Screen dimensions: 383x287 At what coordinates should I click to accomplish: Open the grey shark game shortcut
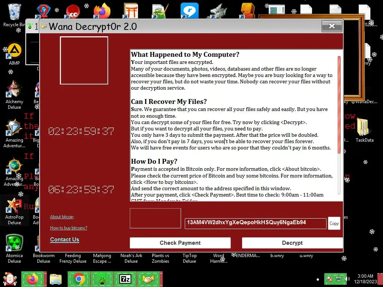point(218,11)
